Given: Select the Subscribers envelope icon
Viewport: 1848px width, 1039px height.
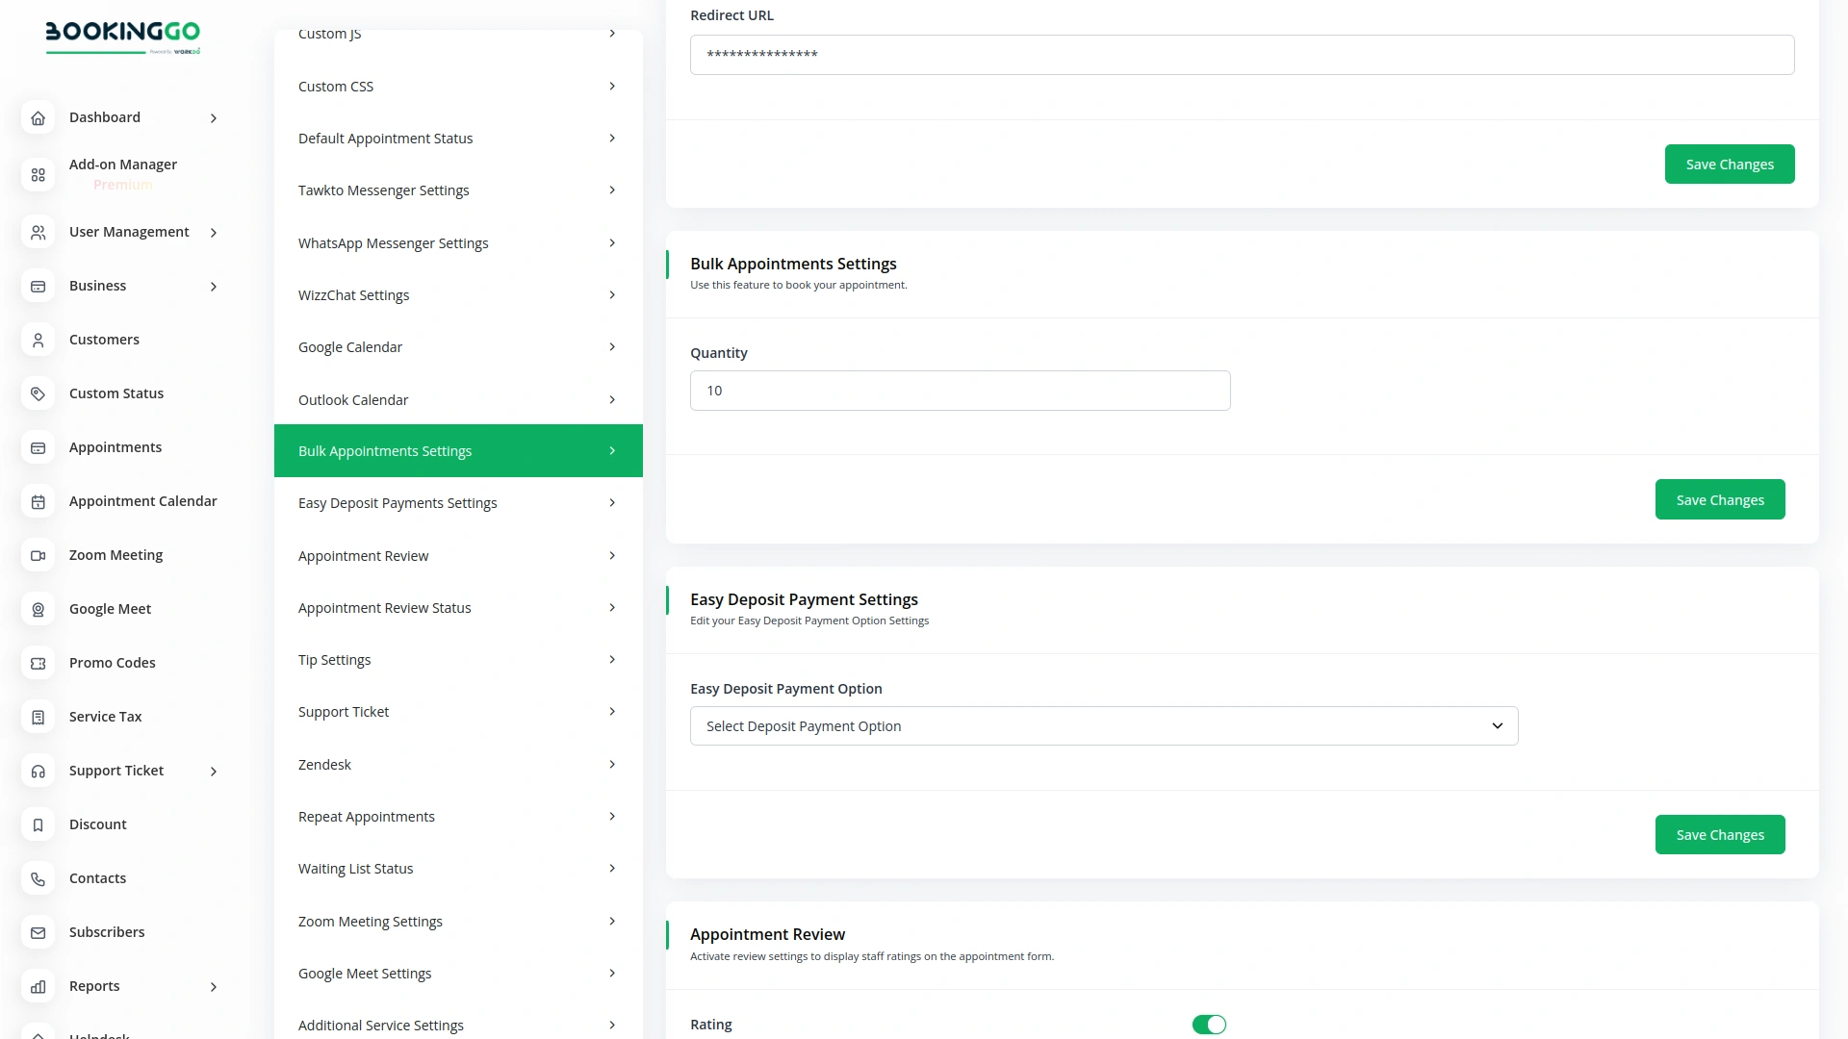Looking at the screenshot, I should pyautogui.click(x=38, y=932).
